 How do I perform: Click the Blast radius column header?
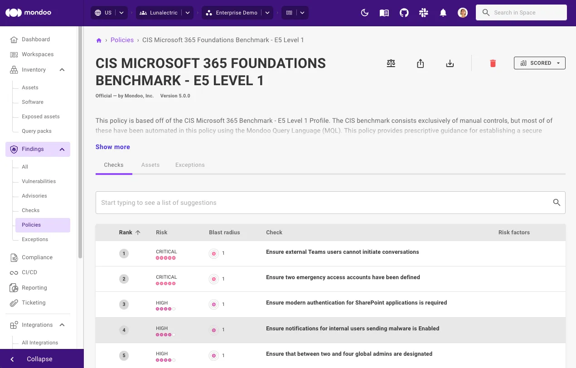coord(224,232)
